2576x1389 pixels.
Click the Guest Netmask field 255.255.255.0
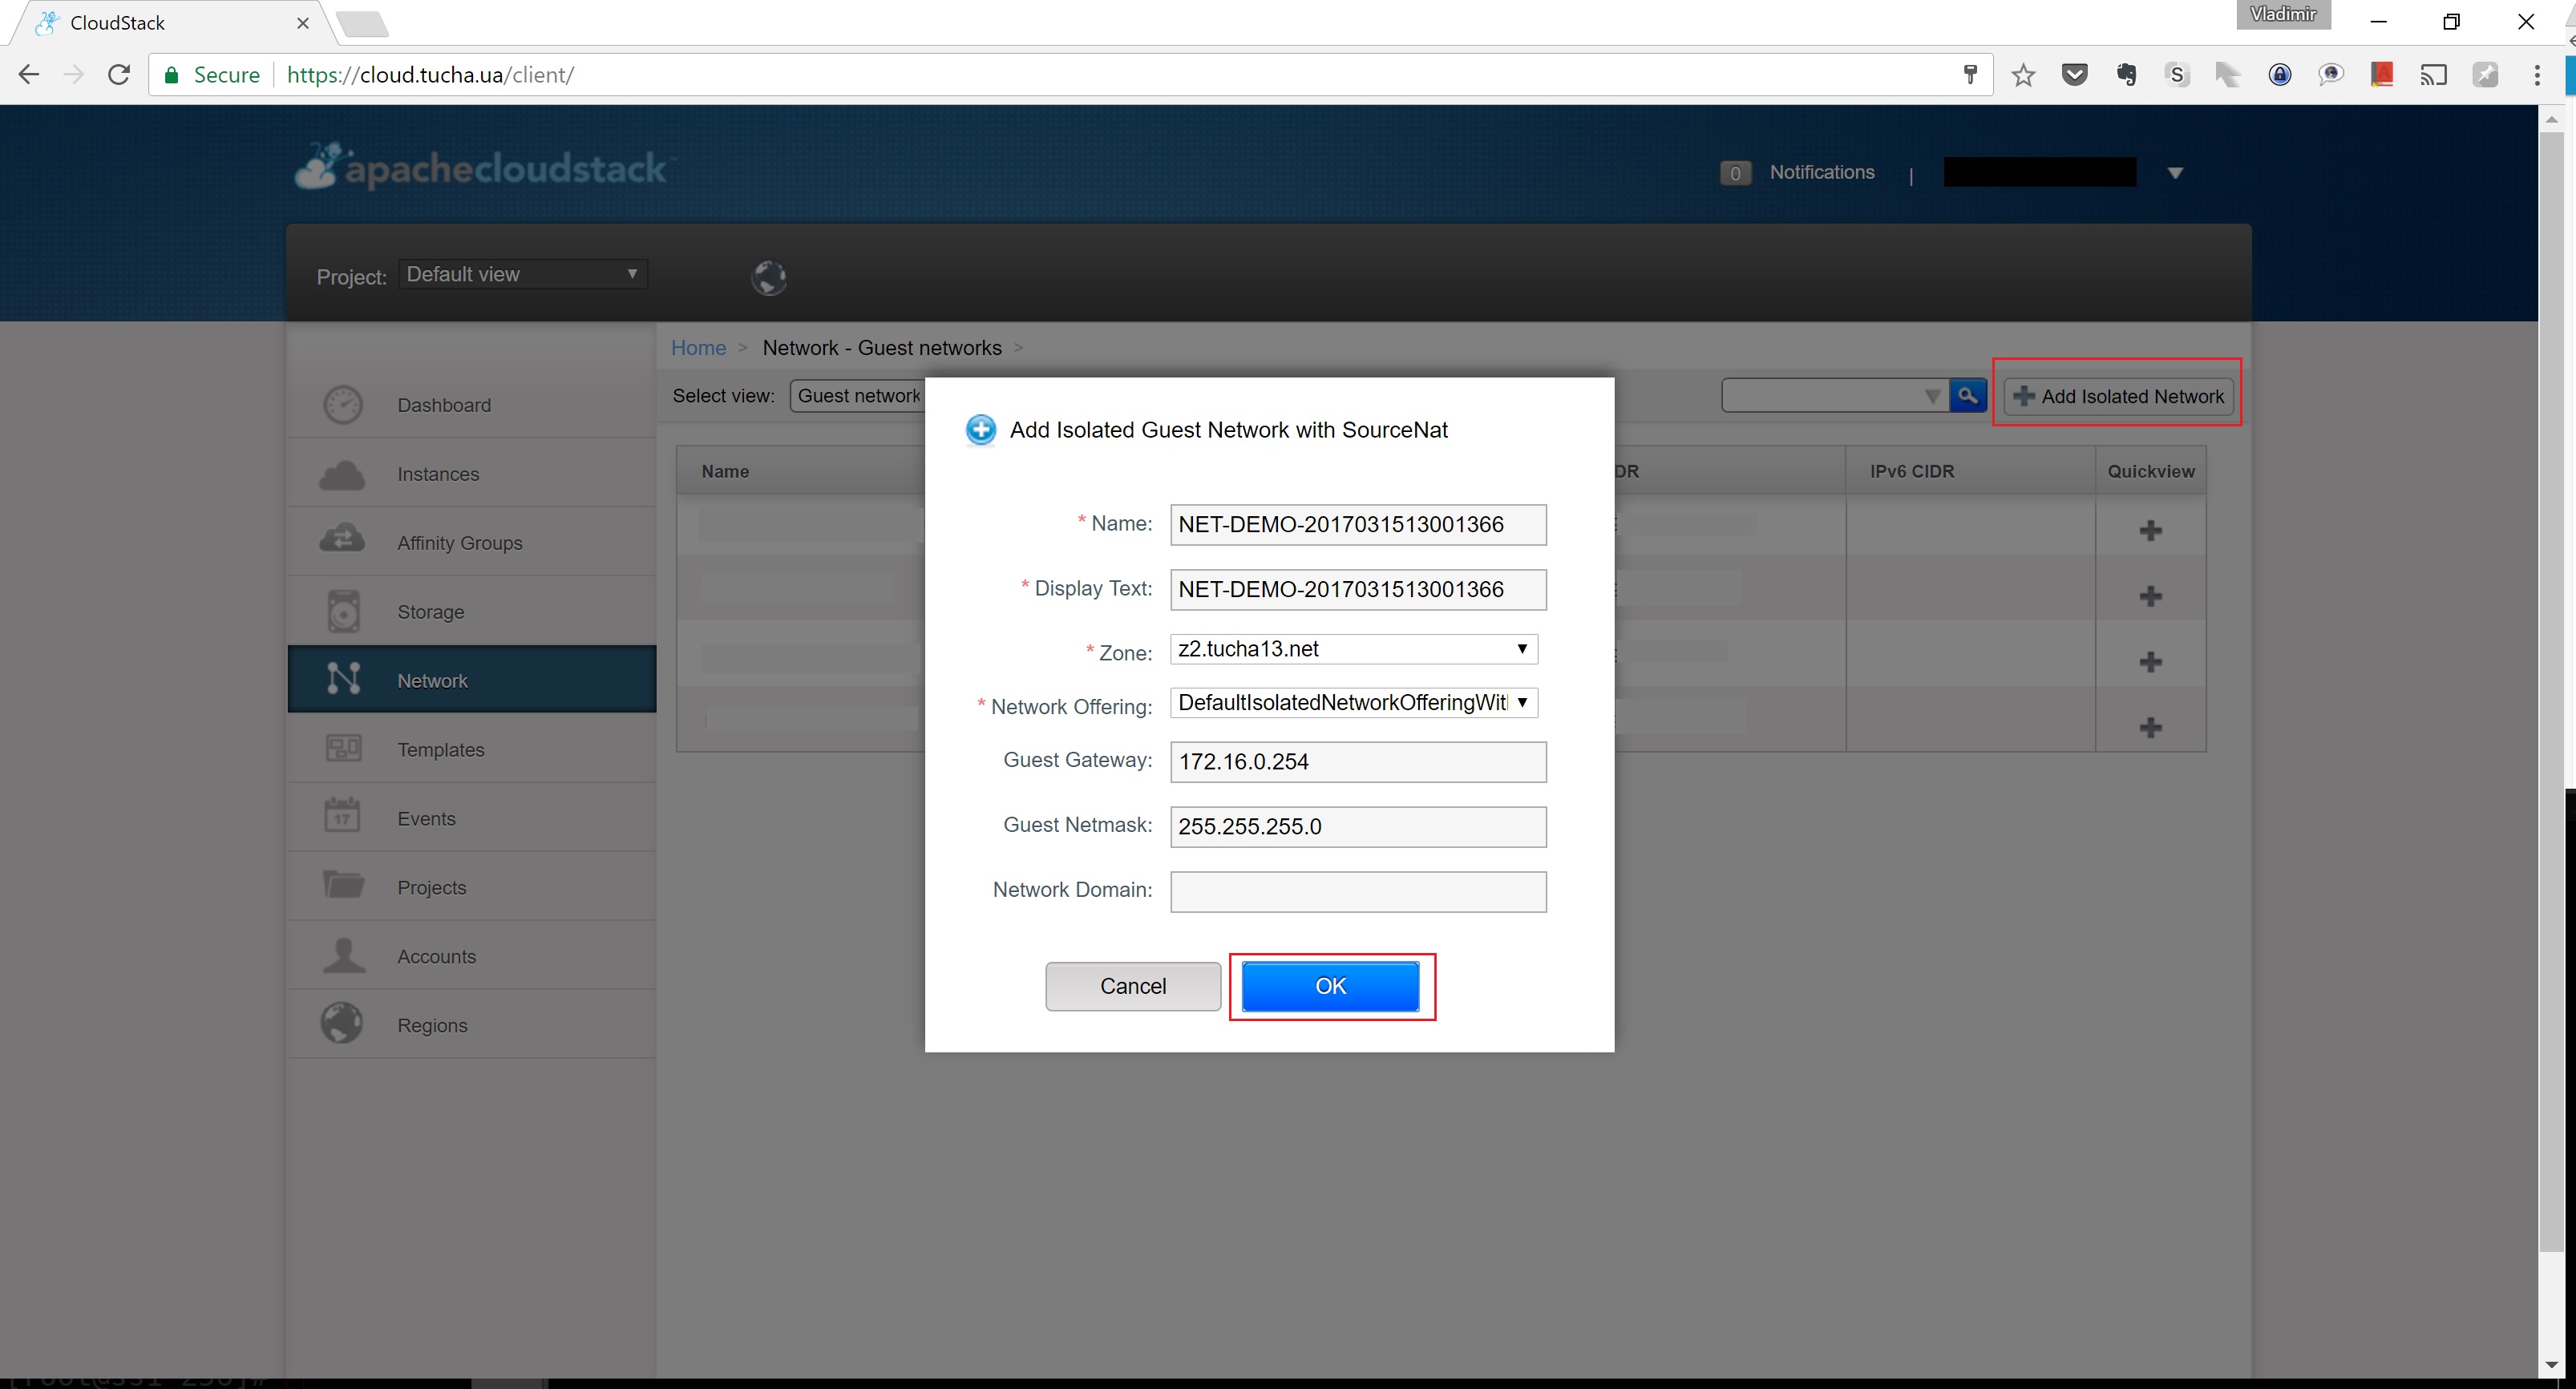(x=1358, y=827)
